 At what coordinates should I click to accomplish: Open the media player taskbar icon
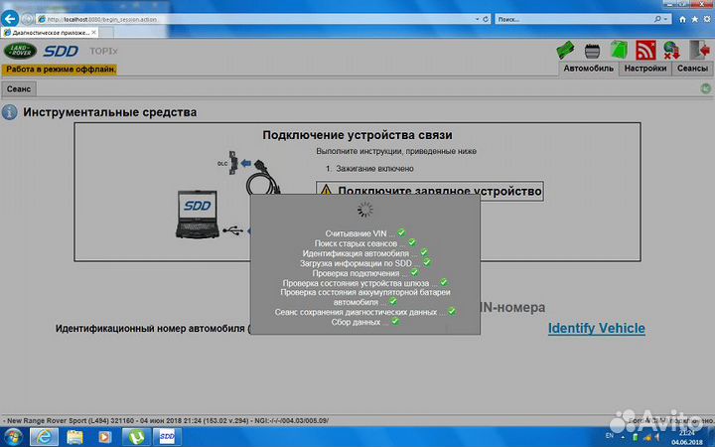105,437
